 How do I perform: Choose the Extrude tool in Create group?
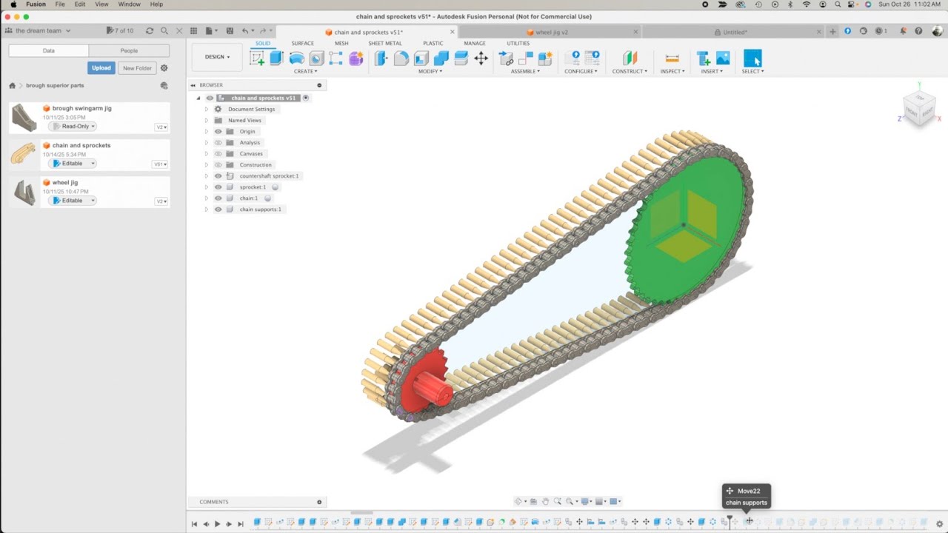click(277, 58)
